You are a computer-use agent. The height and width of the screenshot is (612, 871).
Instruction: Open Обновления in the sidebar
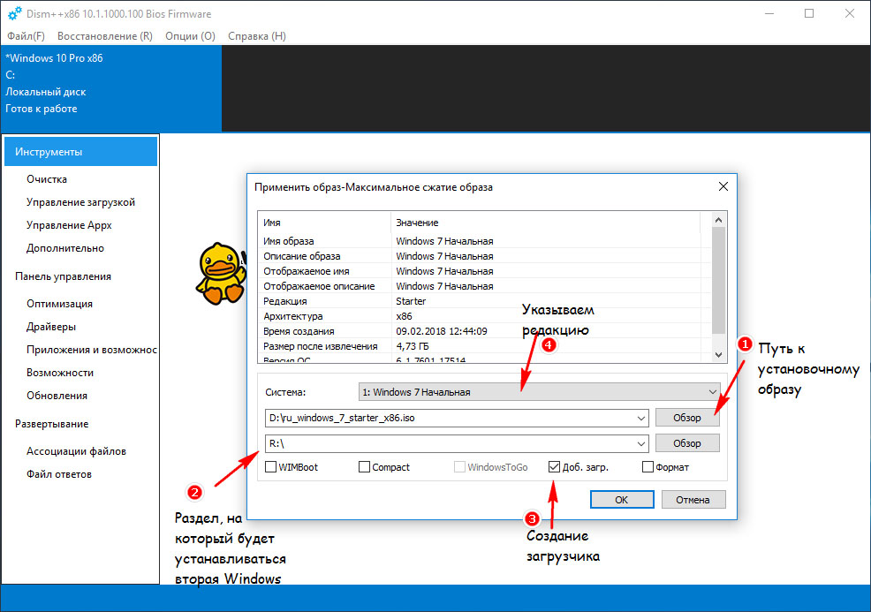pyautogui.click(x=57, y=396)
